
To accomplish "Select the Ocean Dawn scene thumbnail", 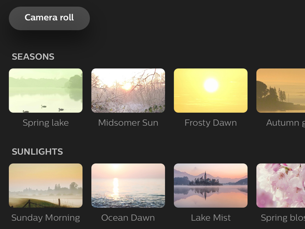I will tap(128, 185).
